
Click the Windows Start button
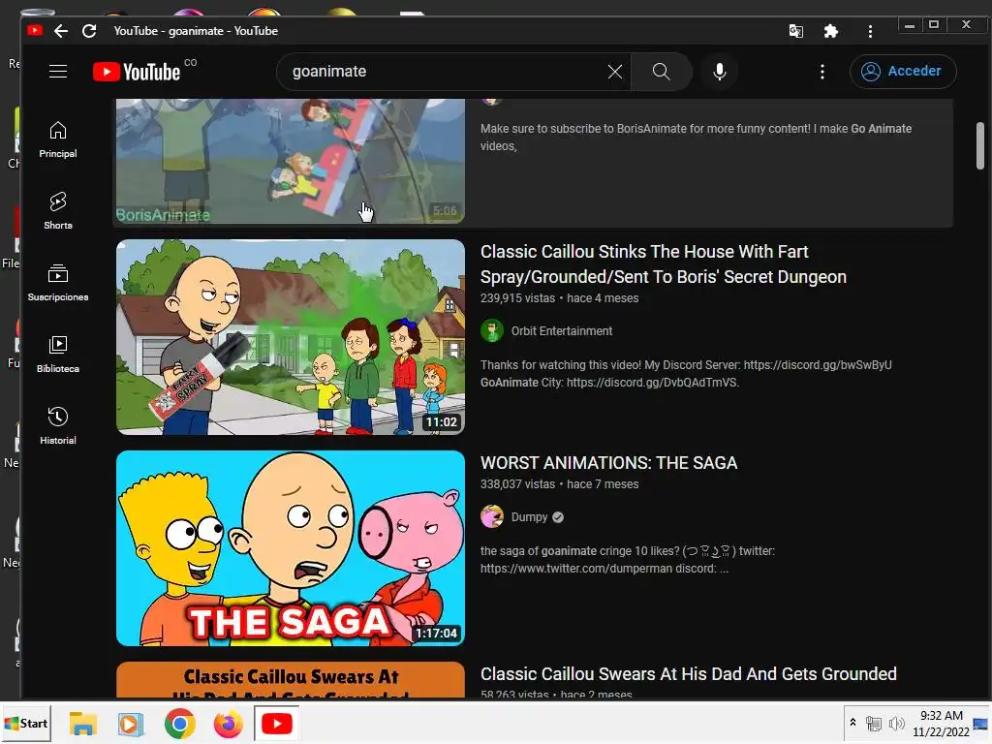(x=26, y=723)
